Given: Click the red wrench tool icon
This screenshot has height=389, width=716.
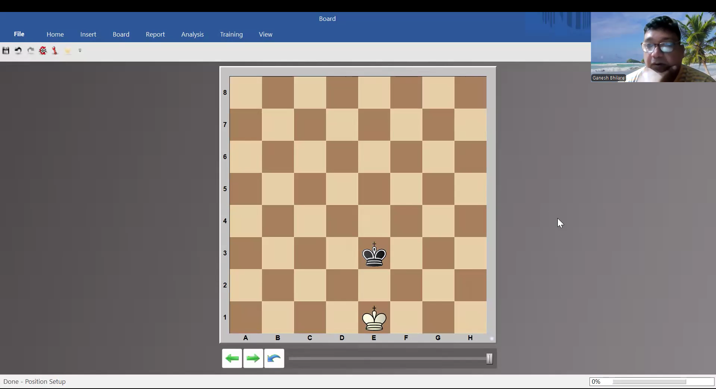Looking at the screenshot, I should point(55,51).
